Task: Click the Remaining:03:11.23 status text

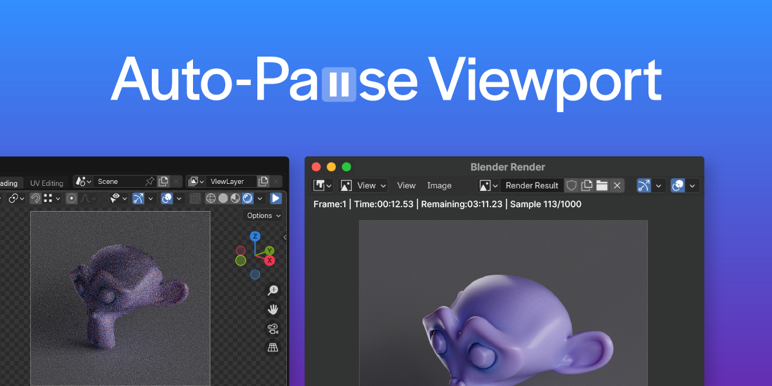Action: 462,204
